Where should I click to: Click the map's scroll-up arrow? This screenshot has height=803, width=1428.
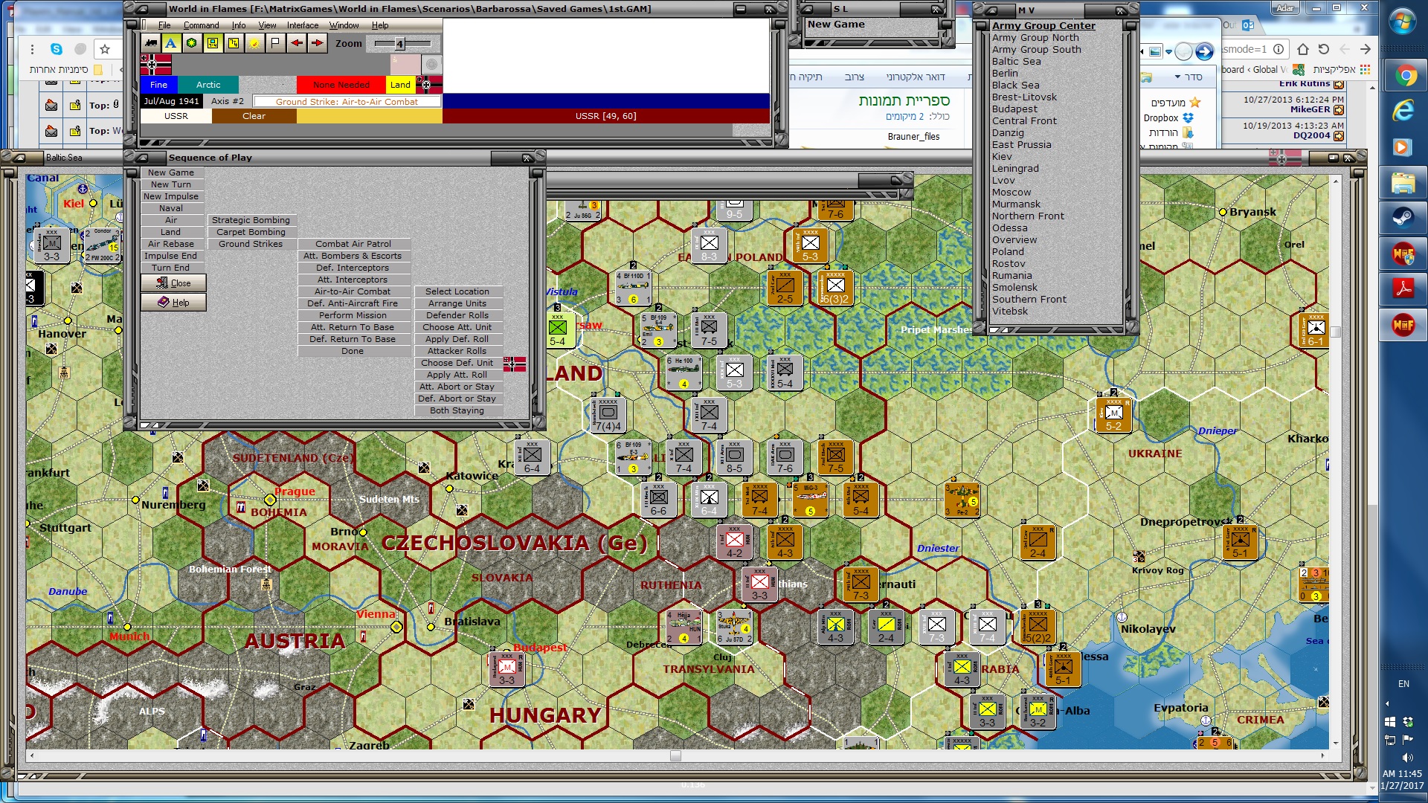(x=1336, y=181)
